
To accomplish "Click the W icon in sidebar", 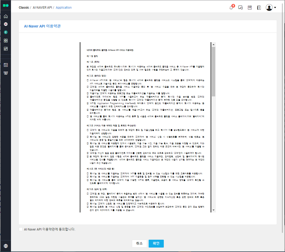I will (6, 73).
